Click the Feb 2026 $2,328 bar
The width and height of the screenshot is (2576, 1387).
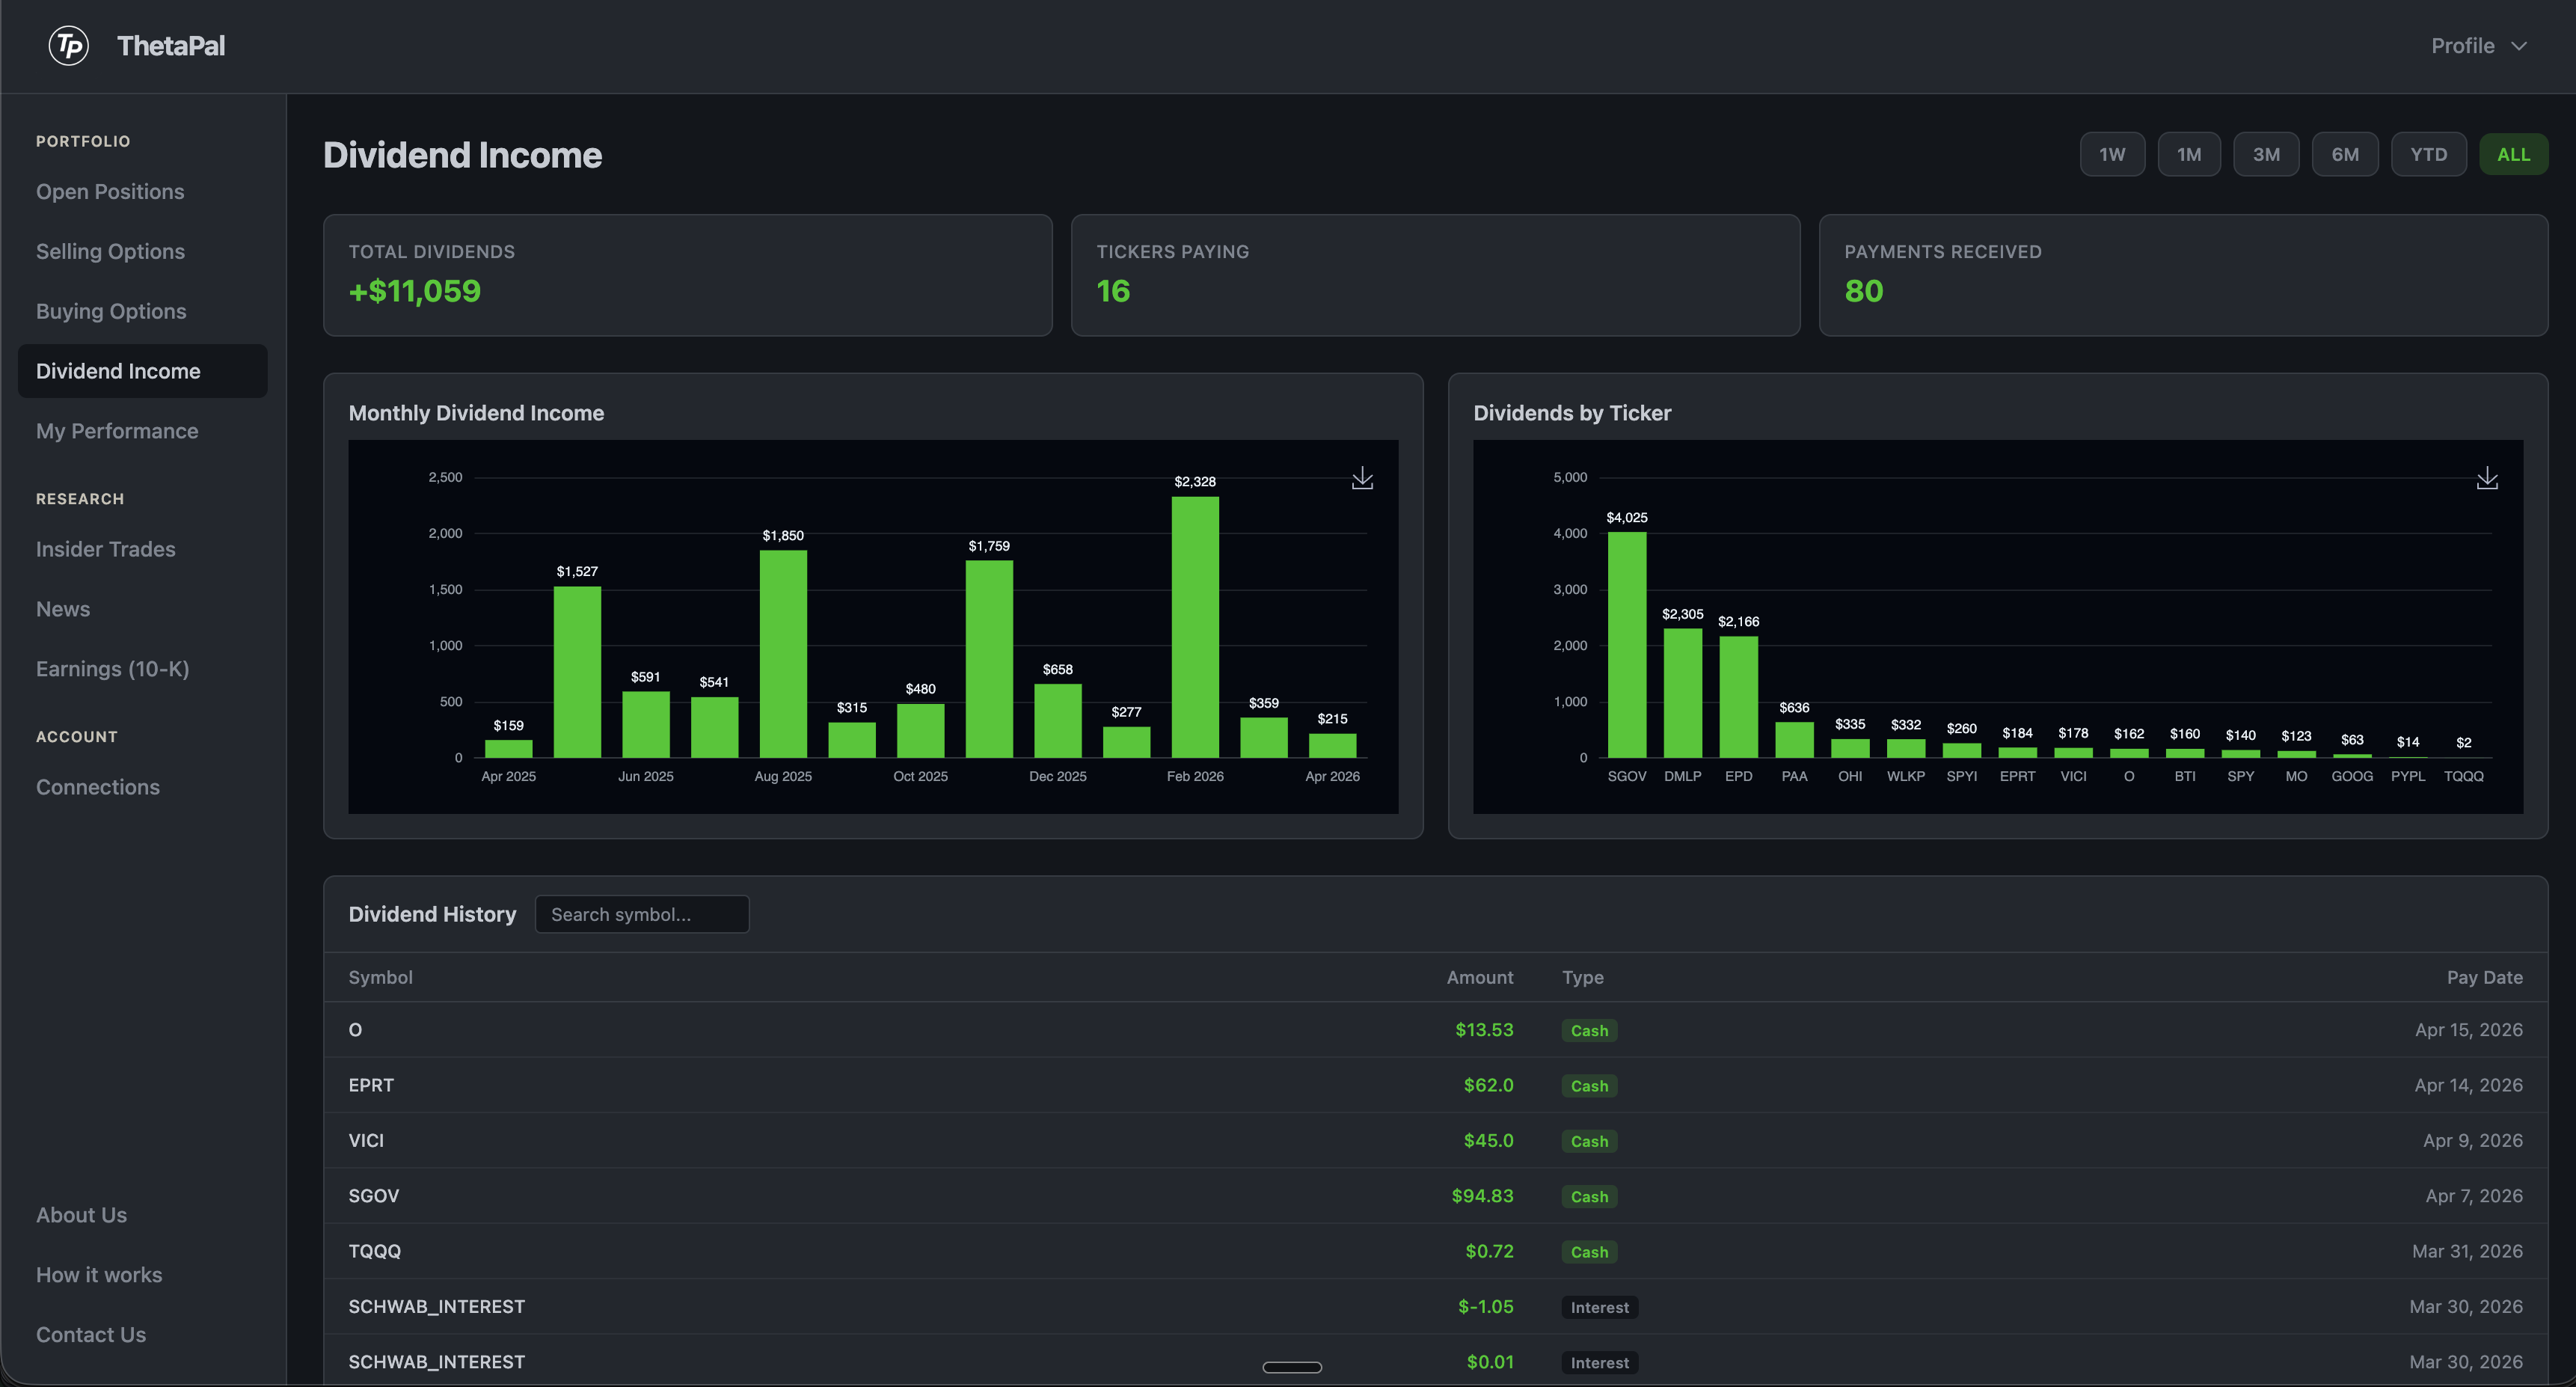coord(1195,627)
